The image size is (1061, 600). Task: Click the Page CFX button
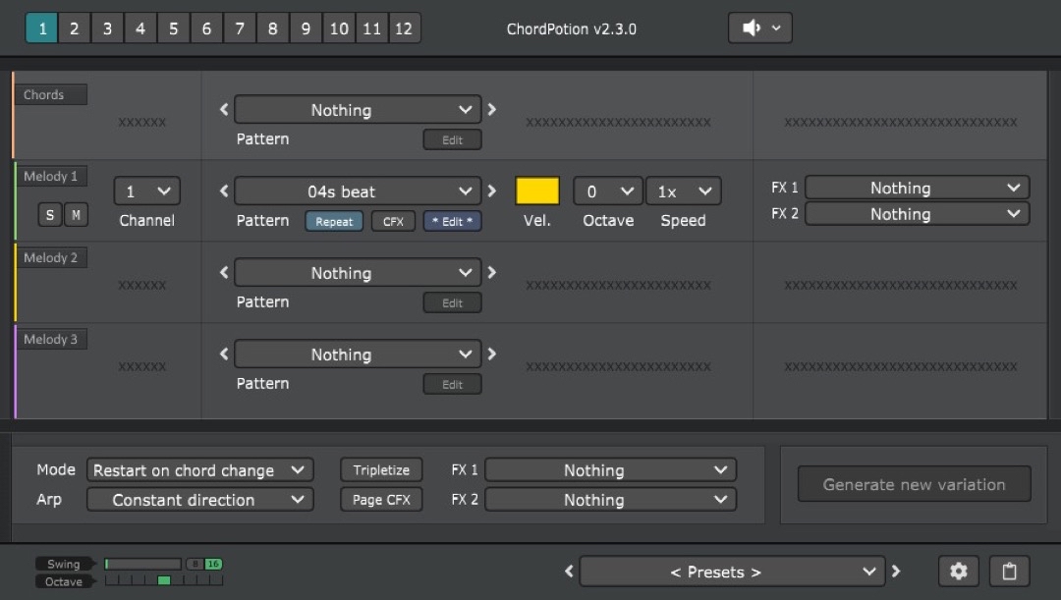point(381,500)
